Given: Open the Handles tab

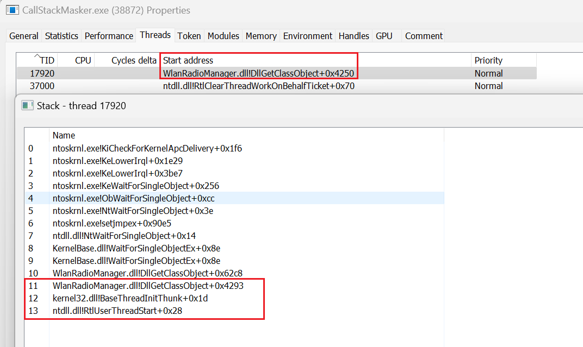Looking at the screenshot, I should tap(353, 35).
